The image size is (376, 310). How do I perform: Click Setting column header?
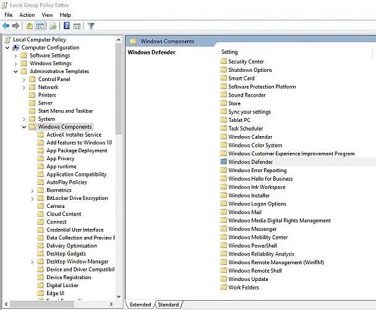point(229,52)
